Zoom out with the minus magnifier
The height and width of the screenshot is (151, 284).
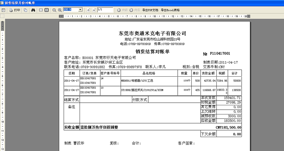tap(54, 10)
